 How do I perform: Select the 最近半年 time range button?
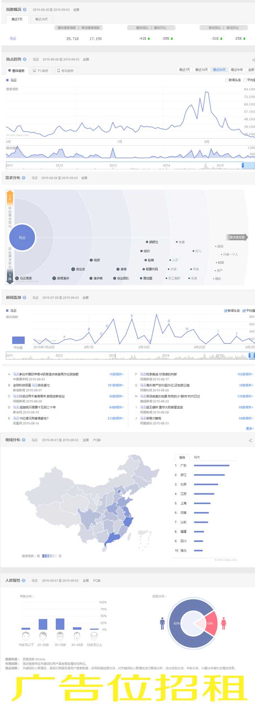pyautogui.click(x=237, y=70)
